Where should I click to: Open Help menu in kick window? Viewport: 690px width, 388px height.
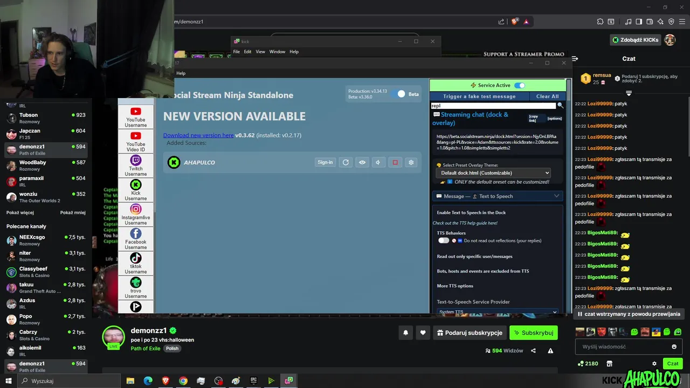point(294,52)
